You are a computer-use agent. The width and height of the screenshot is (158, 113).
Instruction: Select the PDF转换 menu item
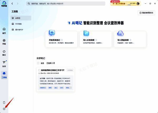(21, 24)
